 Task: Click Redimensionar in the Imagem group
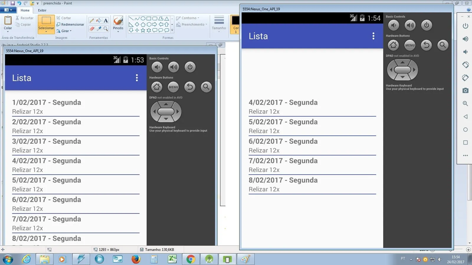pos(70,24)
